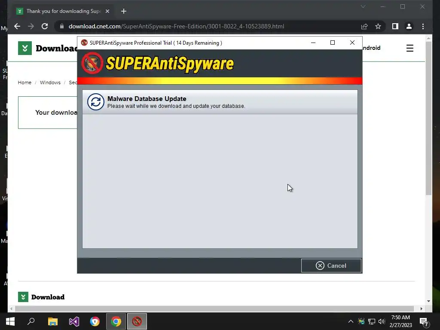This screenshot has width=440, height=330.
Task: View site security lock info
Action: tap(62, 26)
